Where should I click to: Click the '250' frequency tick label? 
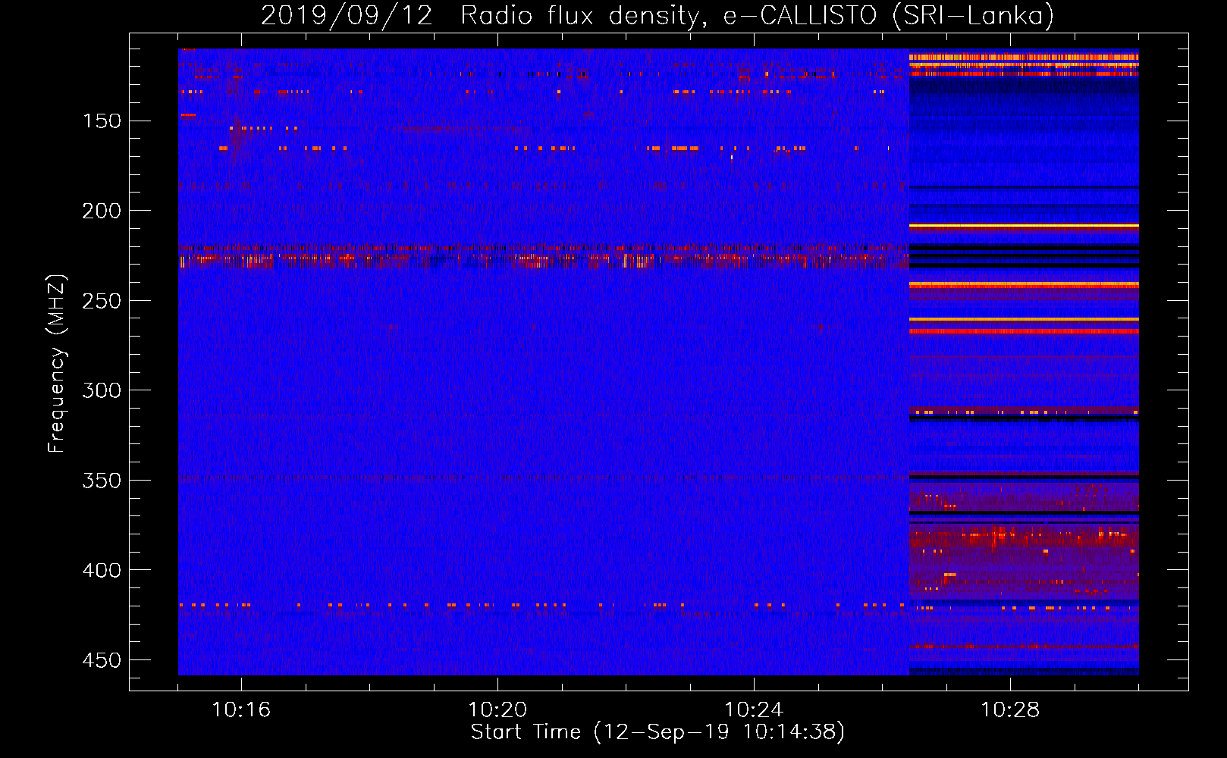[x=102, y=301]
